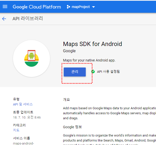Click the 관리 manage button
Screen dimensions: 156x145
75,72
